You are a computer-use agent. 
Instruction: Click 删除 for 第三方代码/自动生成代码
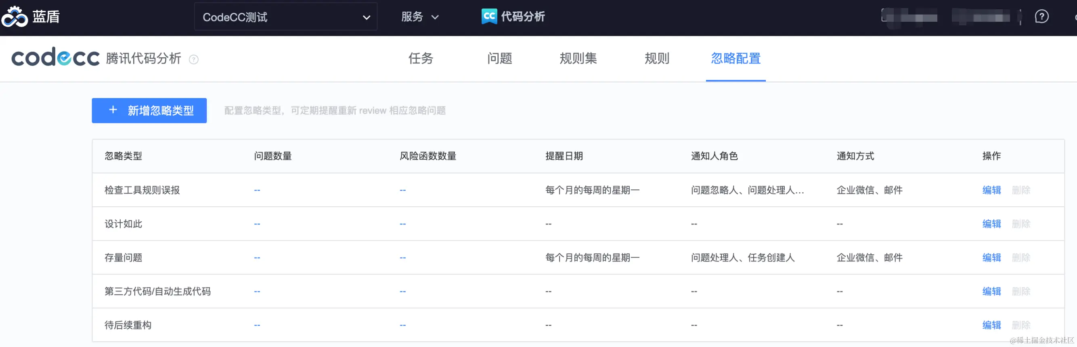(x=1021, y=292)
